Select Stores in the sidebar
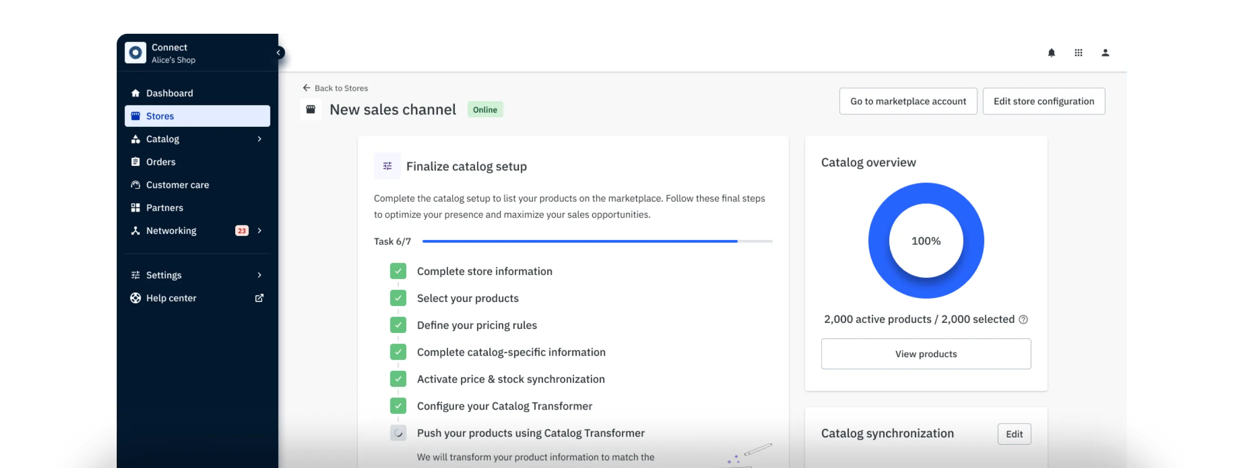The height and width of the screenshot is (468, 1241). click(197, 116)
